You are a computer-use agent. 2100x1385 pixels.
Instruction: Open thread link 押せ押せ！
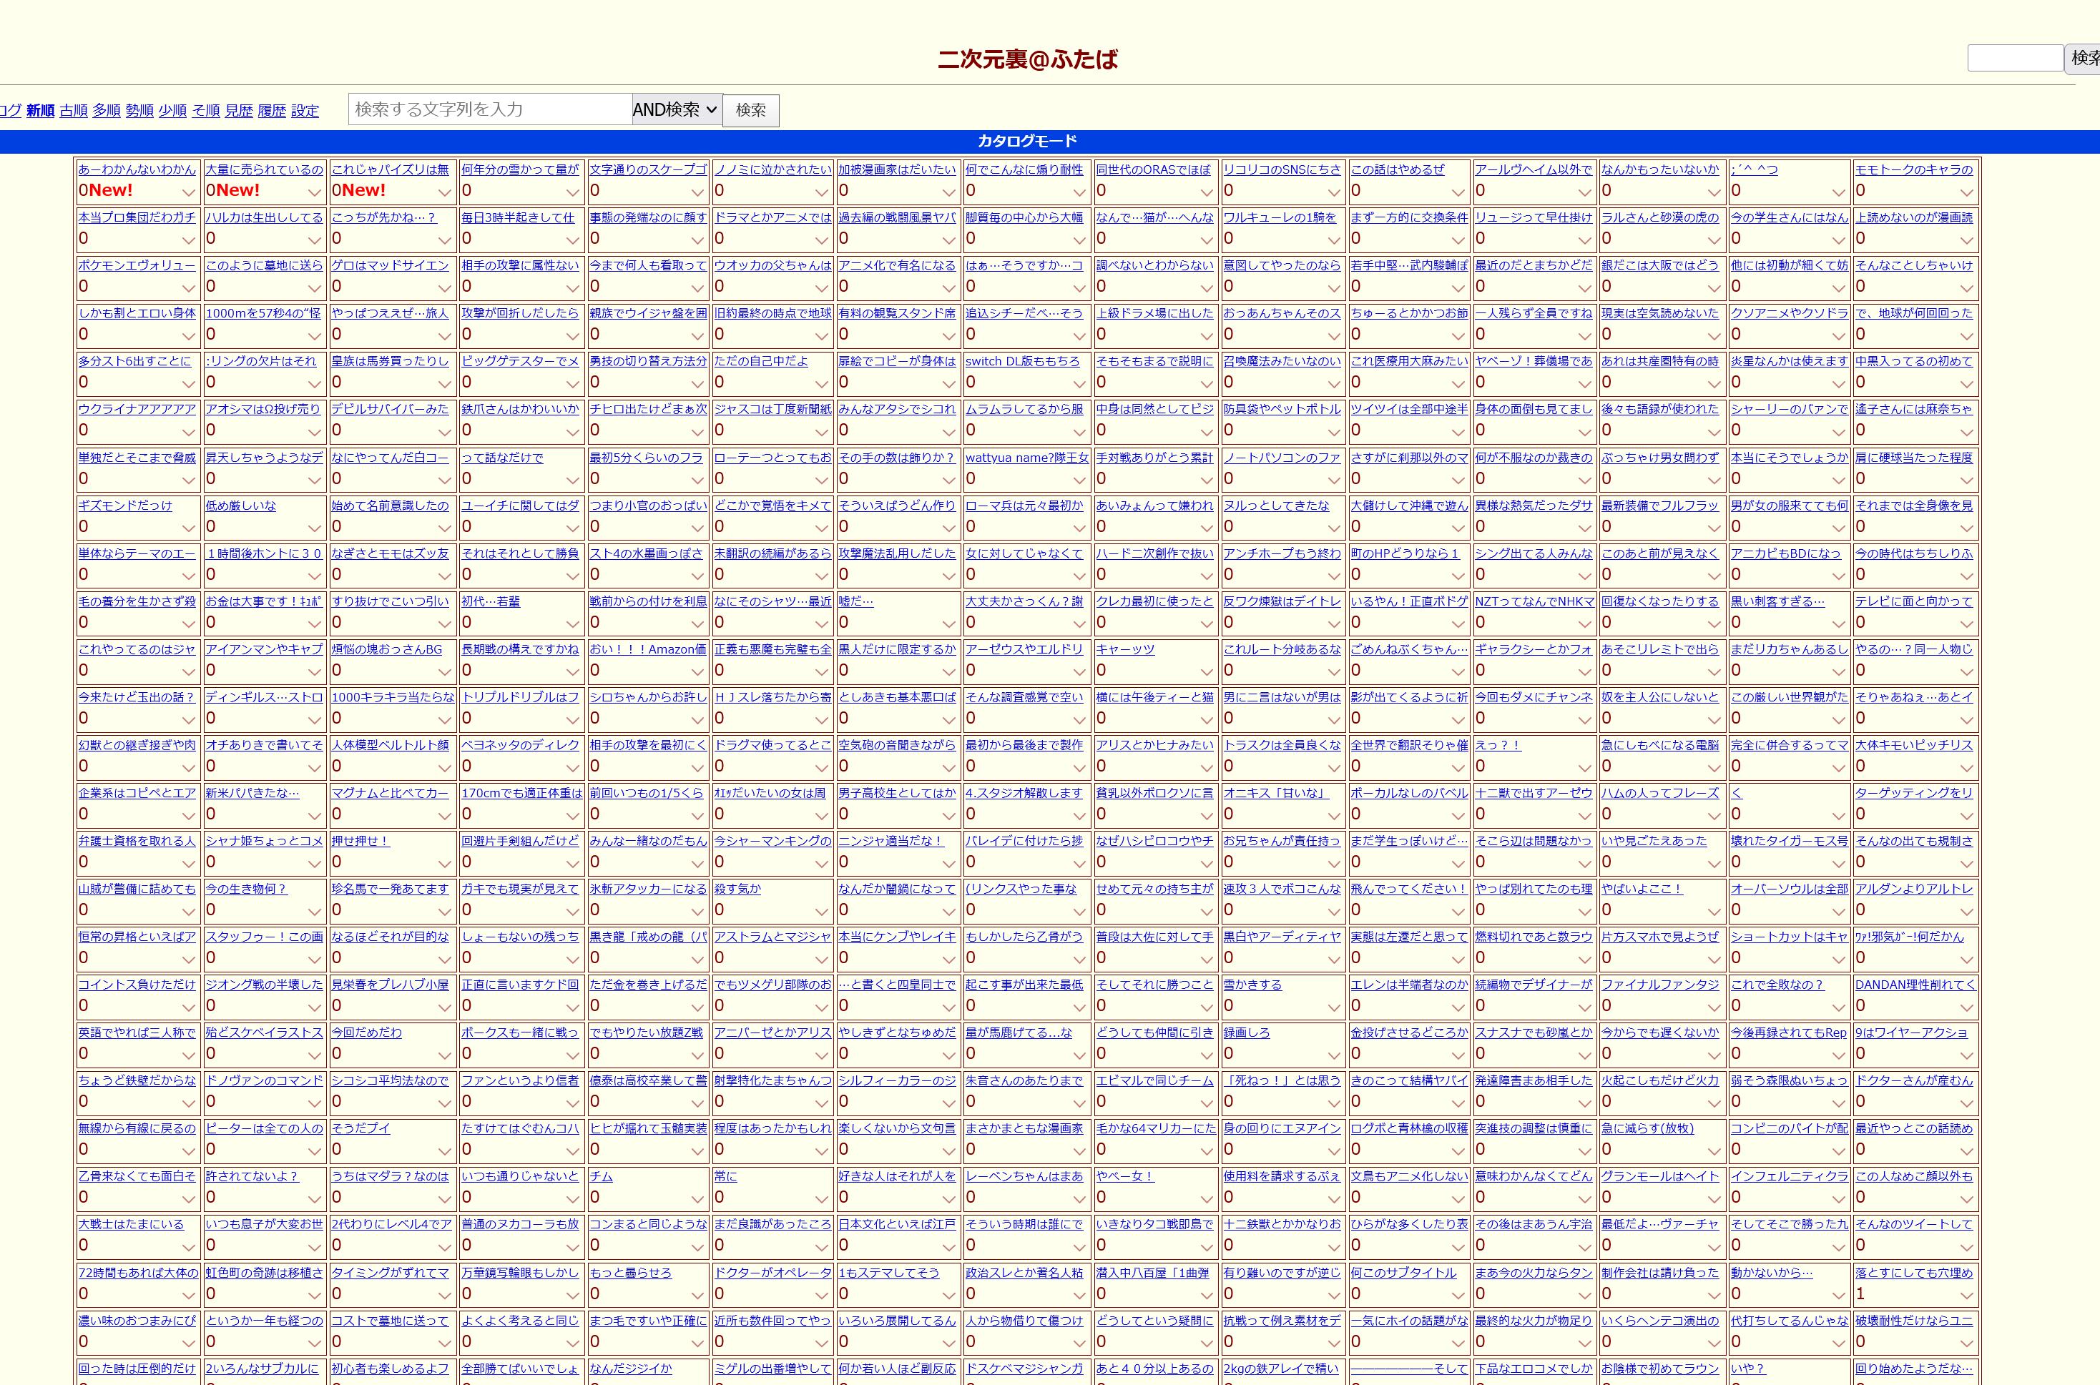tap(360, 841)
